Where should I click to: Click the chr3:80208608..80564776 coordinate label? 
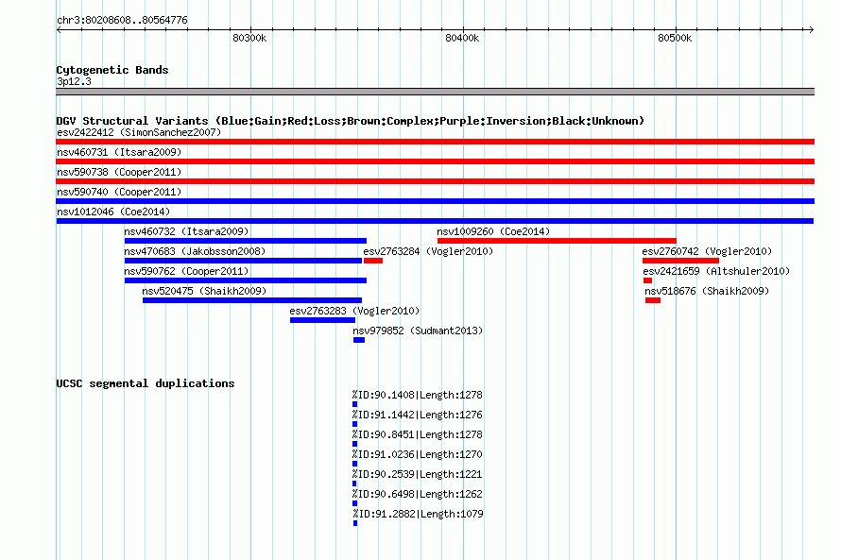pyautogui.click(x=122, y=20)
